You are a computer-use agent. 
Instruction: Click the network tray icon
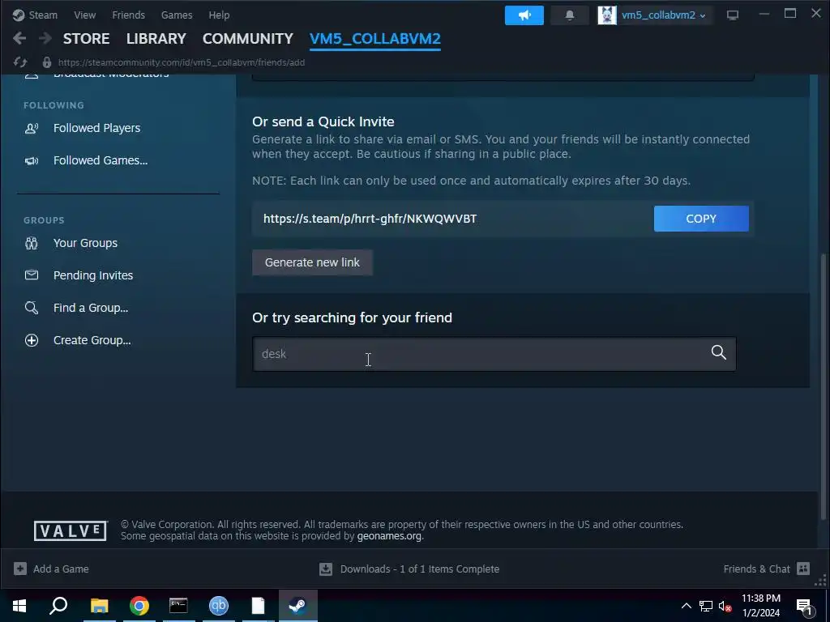(706, 606)
